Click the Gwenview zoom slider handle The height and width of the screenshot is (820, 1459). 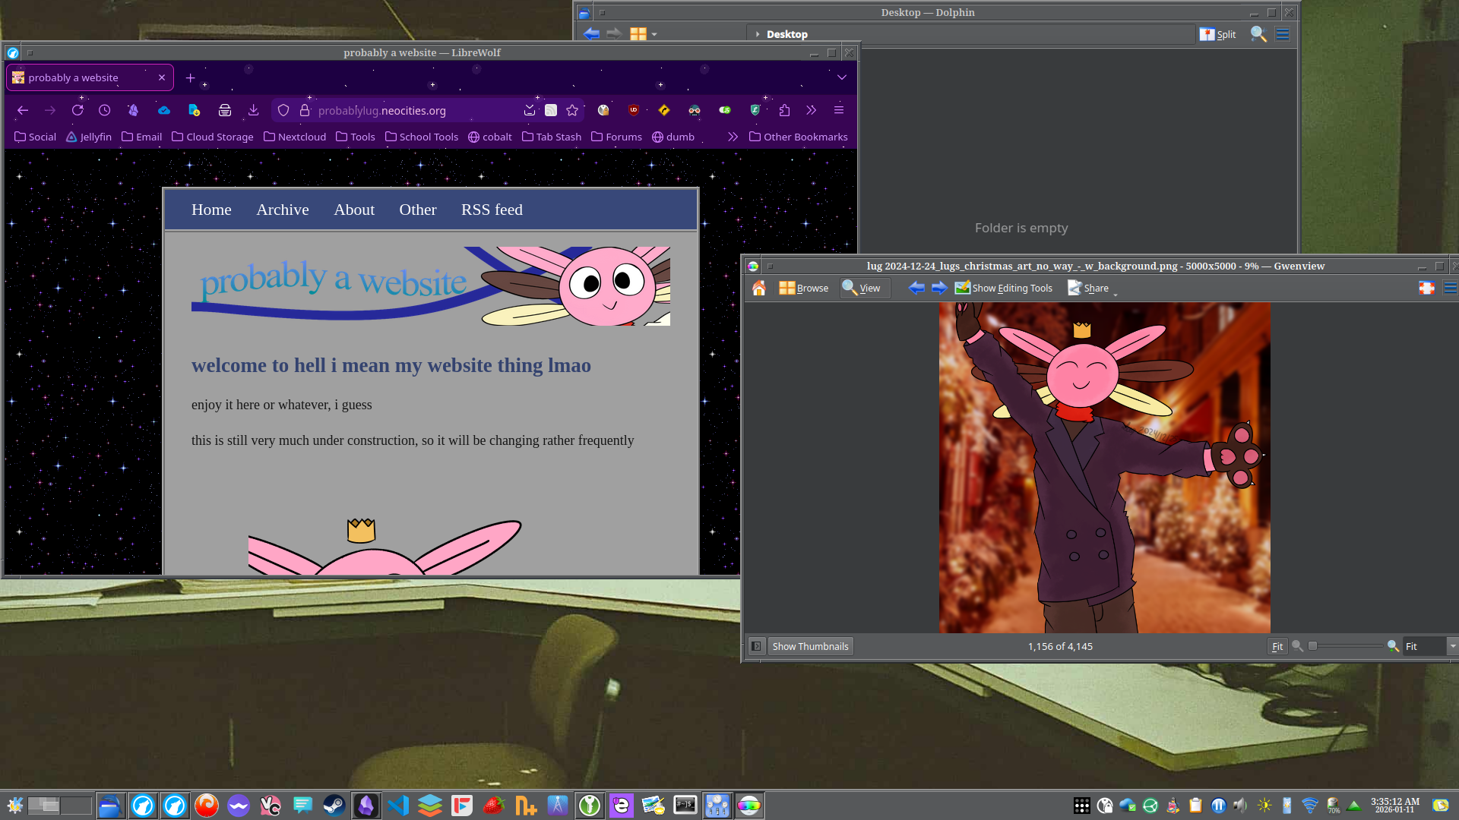coord(1312,646)
